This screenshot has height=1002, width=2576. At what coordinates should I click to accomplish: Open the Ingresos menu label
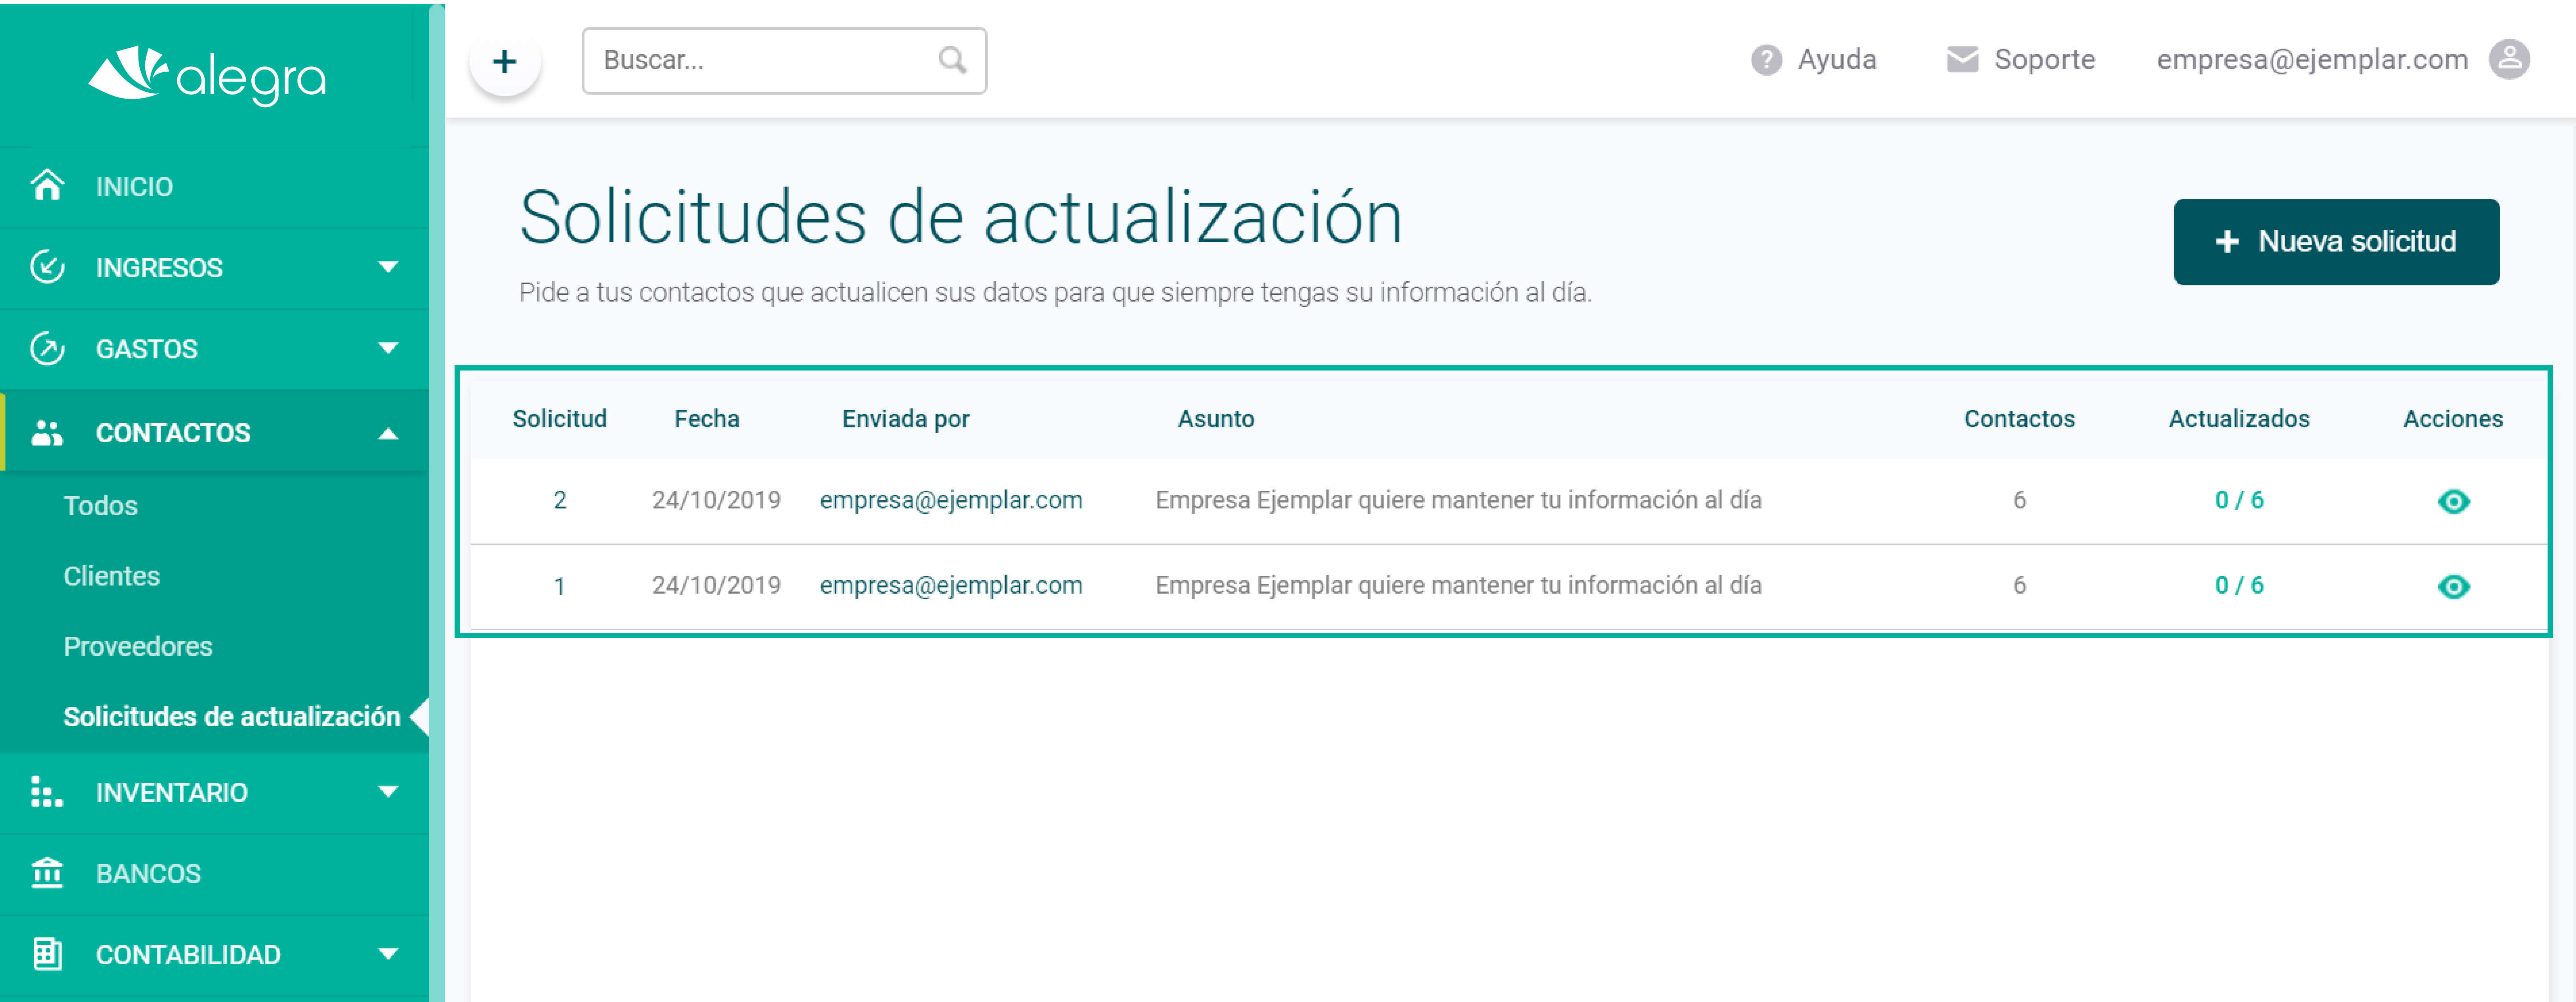(159, 268)
